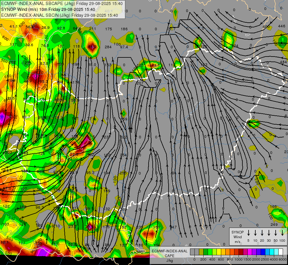This screenshot has width=288, height=265.
Task: Click the 'SYNOP Wind m/s' legend label
Action: (x=237, y=237)
